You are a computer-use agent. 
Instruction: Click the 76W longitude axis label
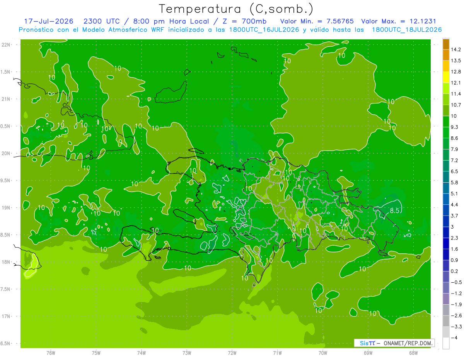51,353
